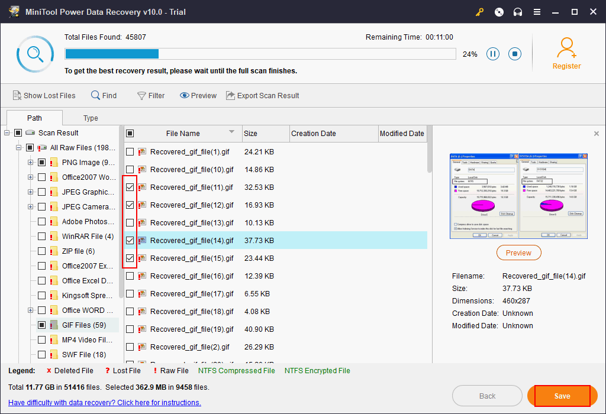The width and height of the screenshot is (606, 414).
Task: Click Export Scan Result
Action: point(262,95)
